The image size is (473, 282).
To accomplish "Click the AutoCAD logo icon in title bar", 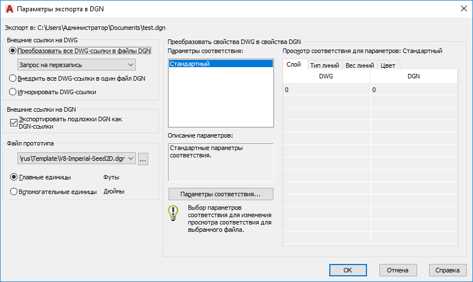I will pyautogui.click(x=10, y=9).
